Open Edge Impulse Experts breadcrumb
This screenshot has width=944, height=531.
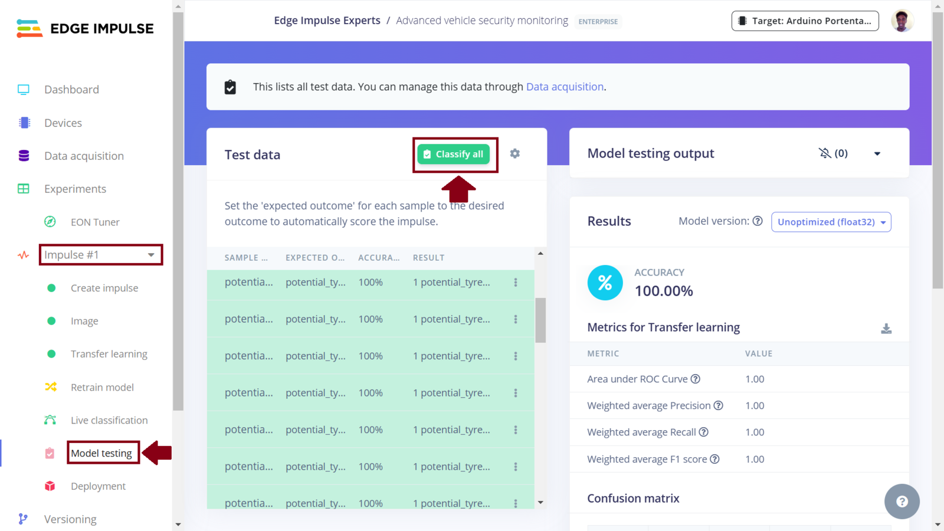[327, 21]
